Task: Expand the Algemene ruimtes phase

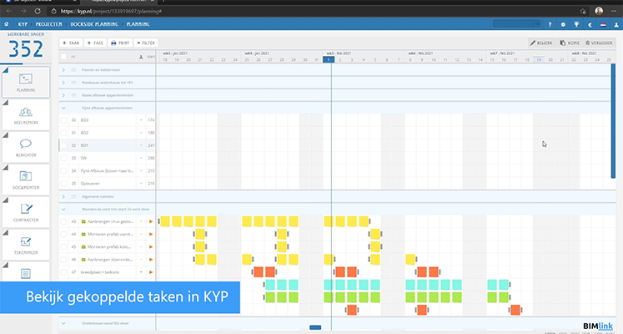Action: [x=63, y=197]
